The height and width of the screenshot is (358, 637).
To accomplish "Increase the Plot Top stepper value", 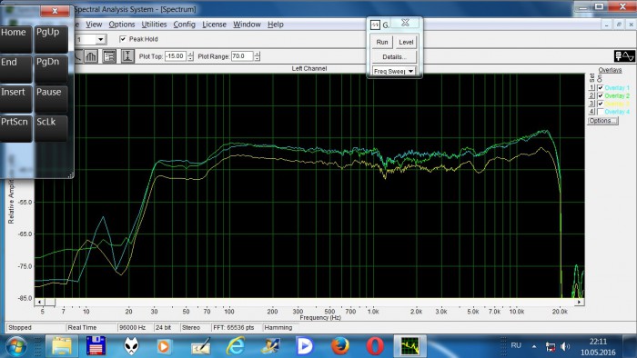I will [x=190, y=54].
